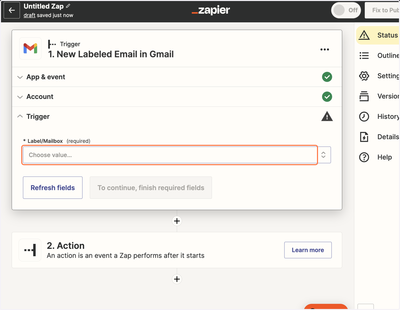Click App & event green checkmark
400x310 pixels.
coord(327,77)
